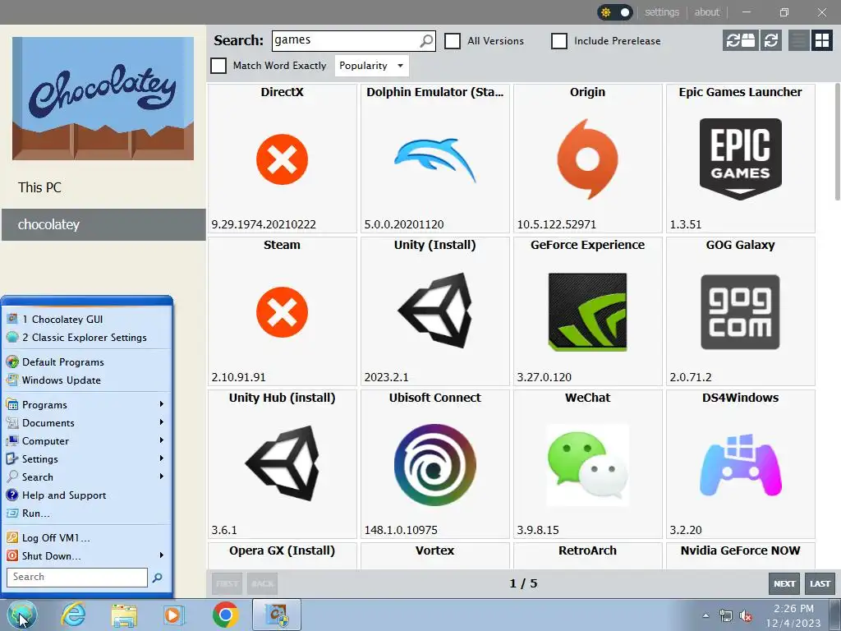Click the Chocolatey GUI taskbar button

click(x=277, y=615)
